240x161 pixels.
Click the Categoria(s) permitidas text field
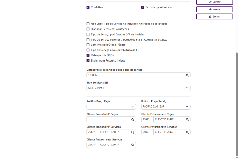(x=134, y=75)
